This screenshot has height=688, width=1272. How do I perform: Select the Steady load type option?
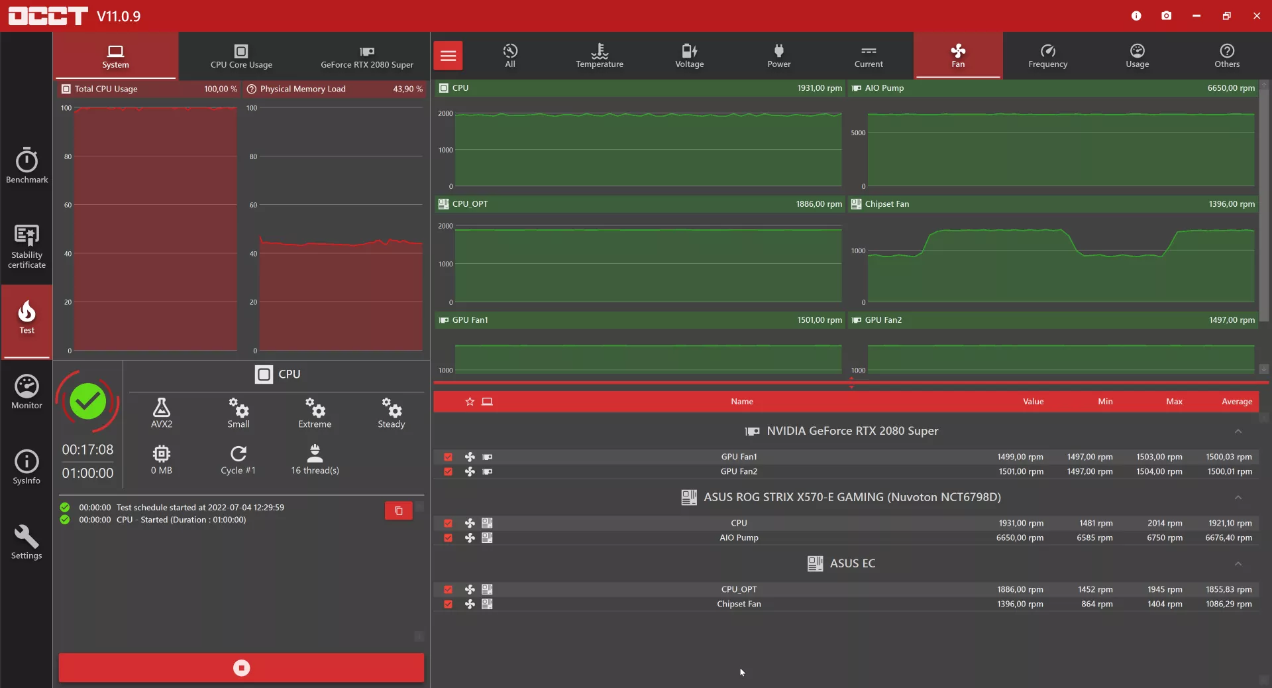tap(392, 413)
